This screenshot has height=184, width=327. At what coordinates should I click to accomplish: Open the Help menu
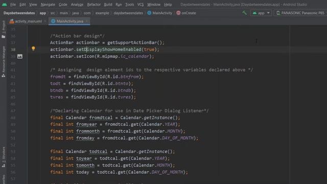coord(168,5)
